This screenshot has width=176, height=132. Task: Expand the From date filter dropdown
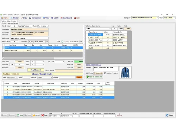59,116
